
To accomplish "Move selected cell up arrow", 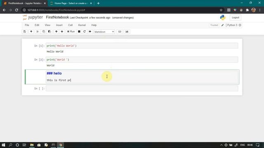I will pyautogui.click(x=56, y=32).
